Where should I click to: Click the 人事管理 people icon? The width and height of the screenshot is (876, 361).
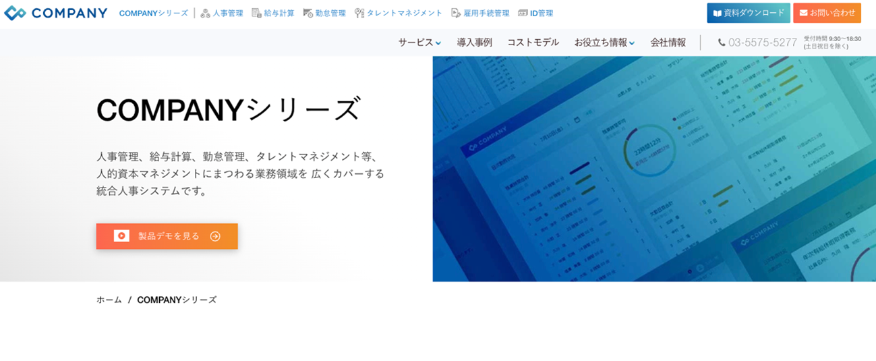205,13
